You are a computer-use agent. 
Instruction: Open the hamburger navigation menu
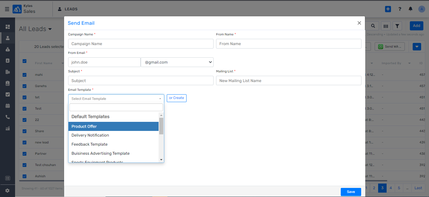click(x=7, y=9)
